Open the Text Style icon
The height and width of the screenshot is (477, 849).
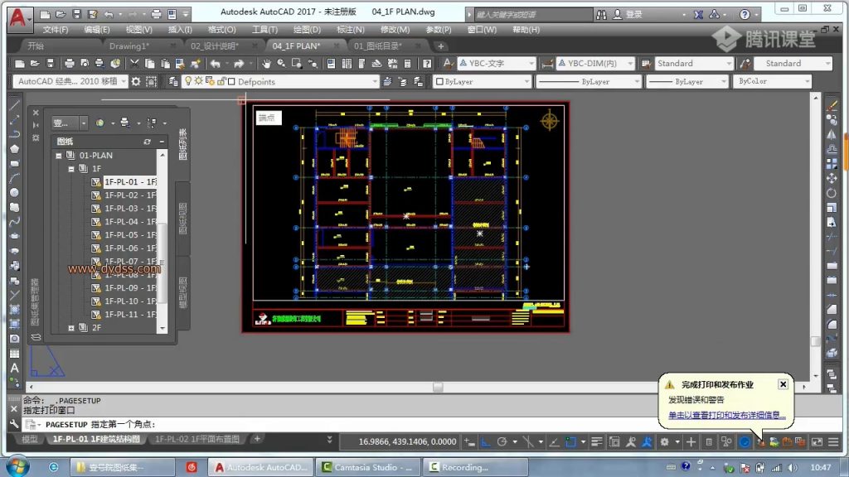point(448,64)
